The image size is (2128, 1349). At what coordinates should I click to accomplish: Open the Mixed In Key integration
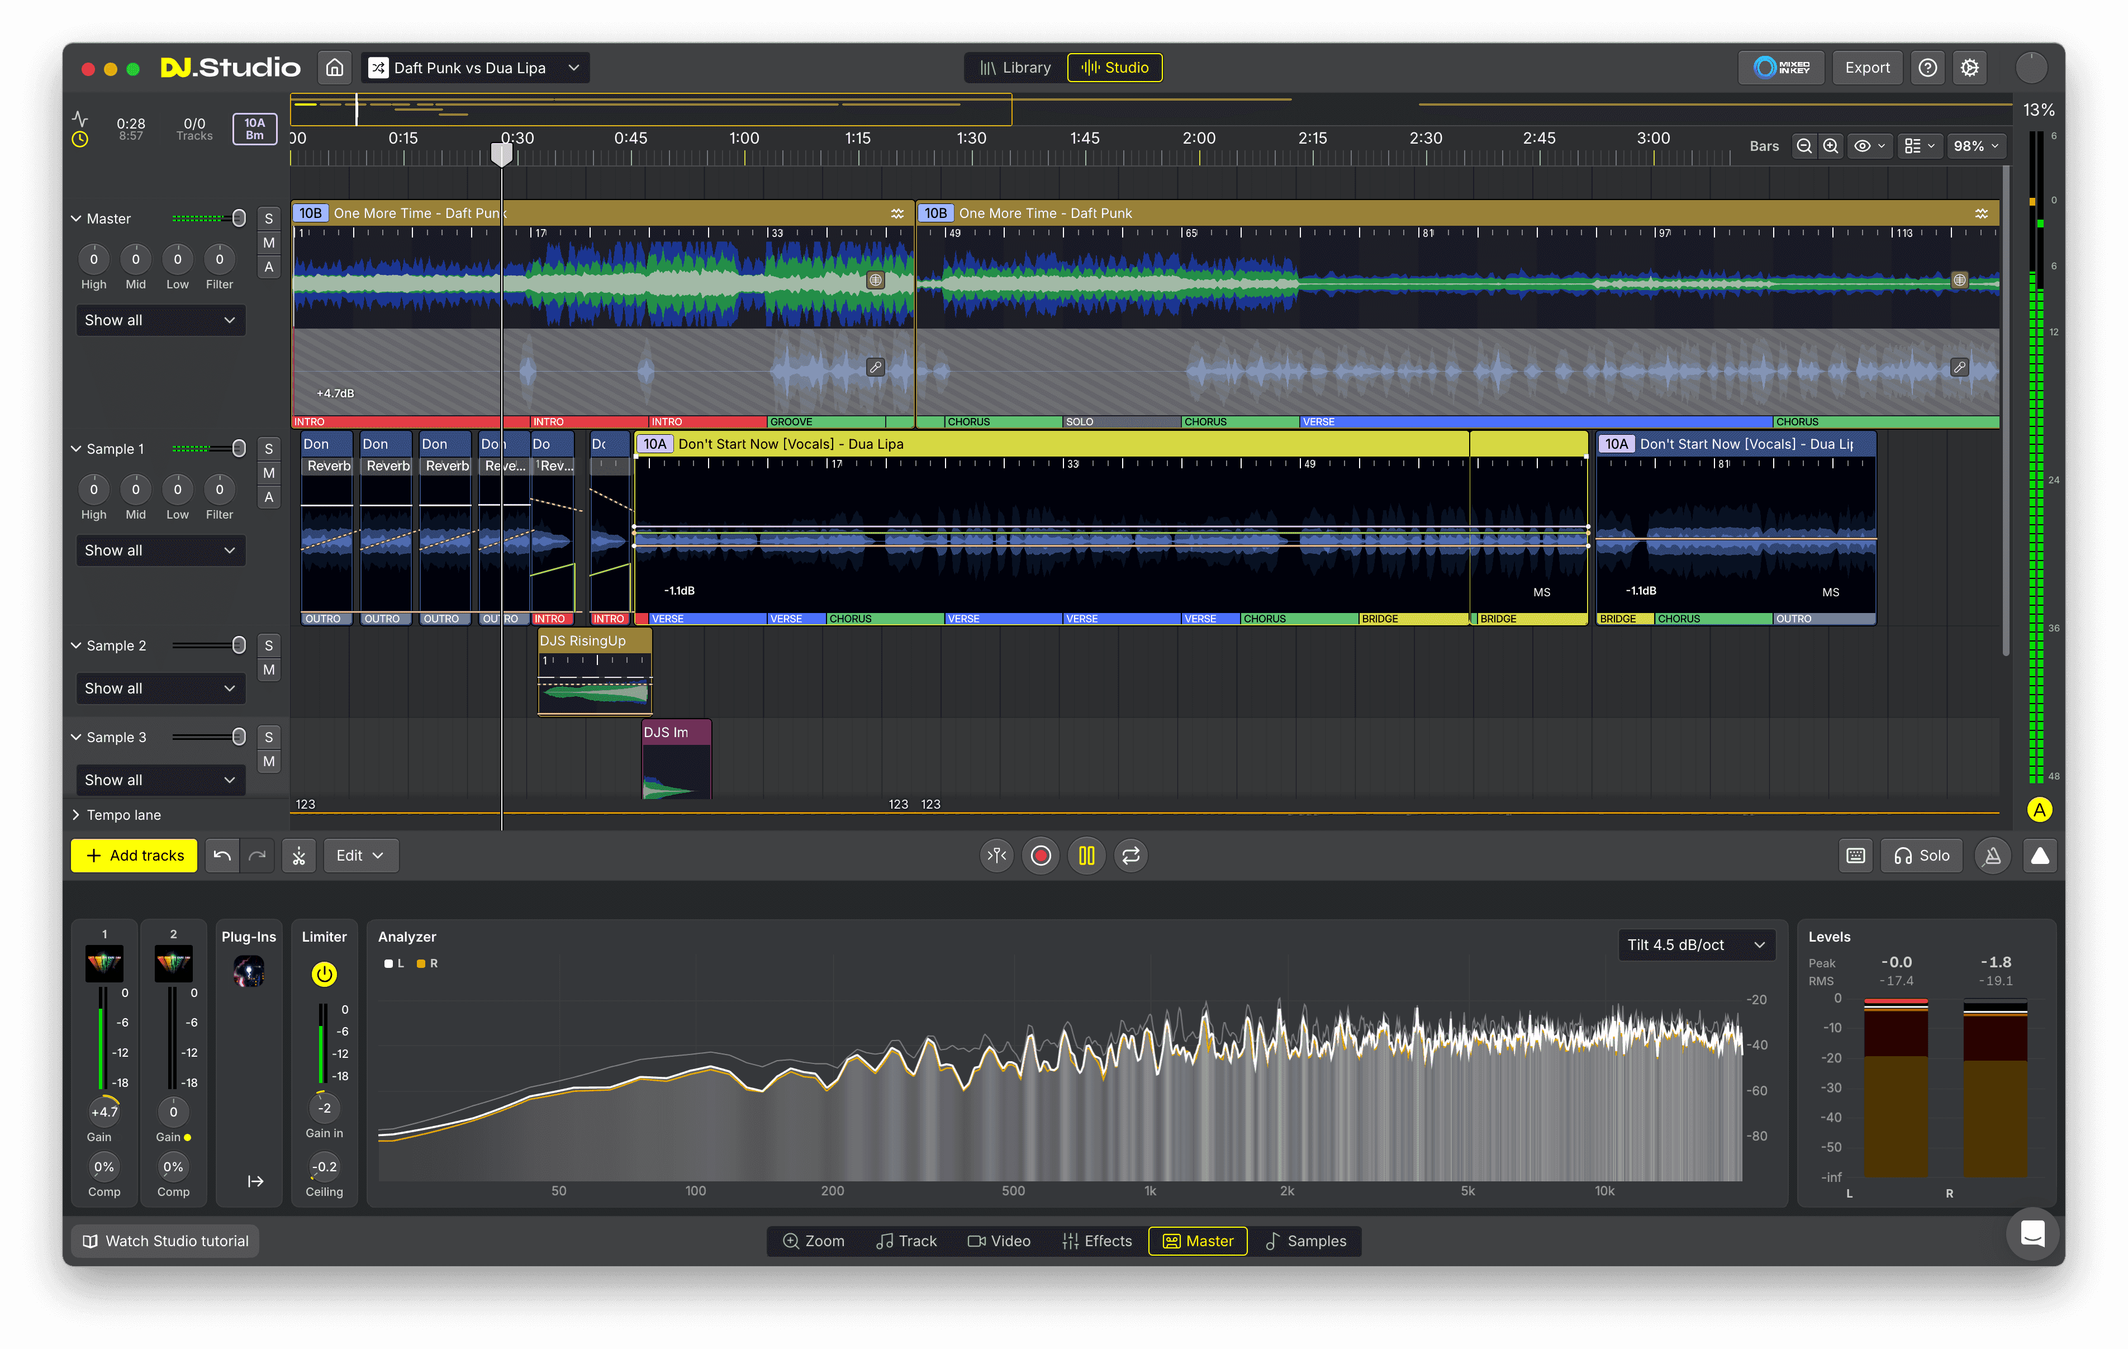(x=1782, y=67)
